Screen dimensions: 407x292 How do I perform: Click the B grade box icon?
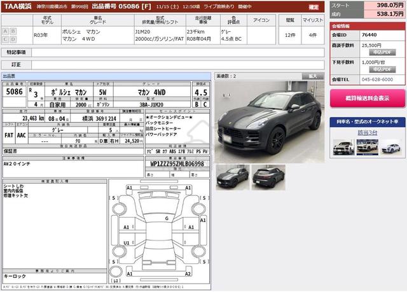[x=13, y=31]
